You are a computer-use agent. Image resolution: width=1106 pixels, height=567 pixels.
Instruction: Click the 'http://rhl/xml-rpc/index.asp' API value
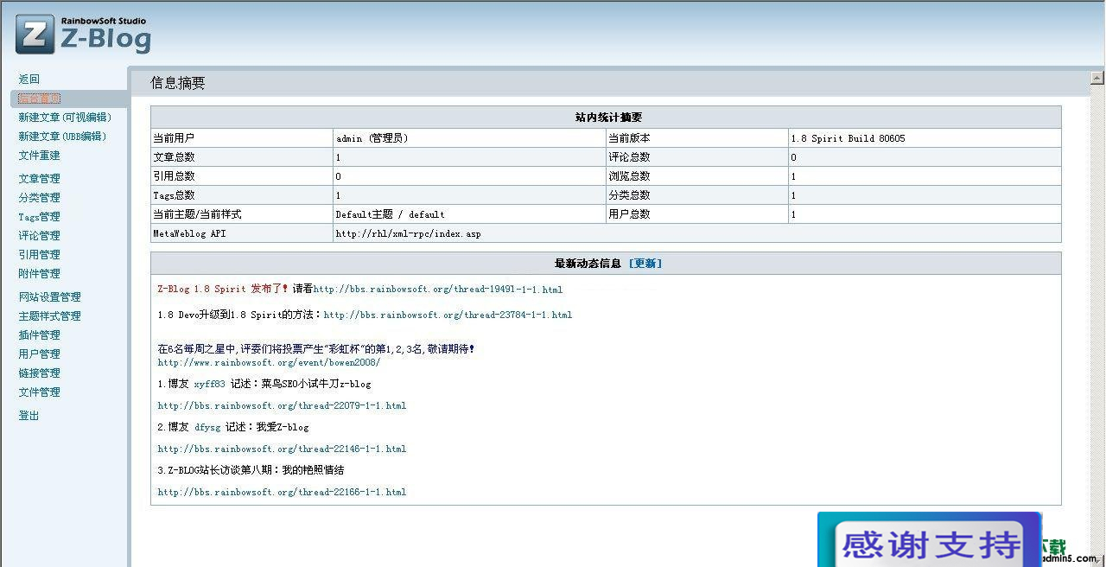696,233
